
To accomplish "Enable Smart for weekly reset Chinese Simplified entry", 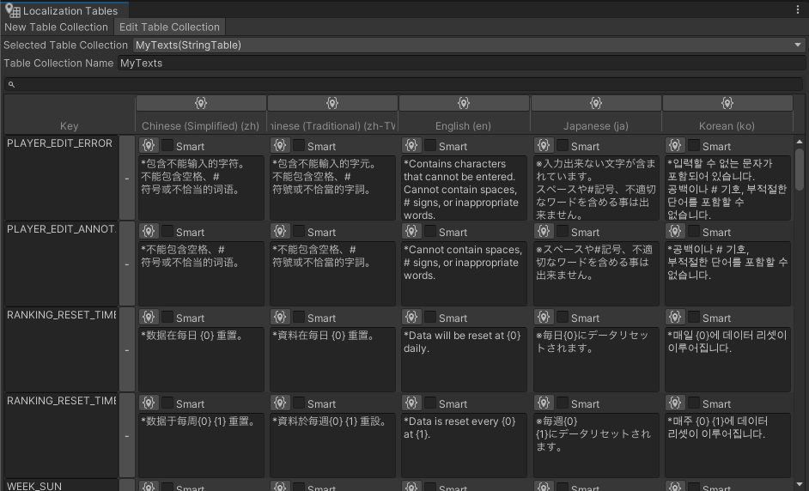I will pyautogui.click(x=167, y=403).
